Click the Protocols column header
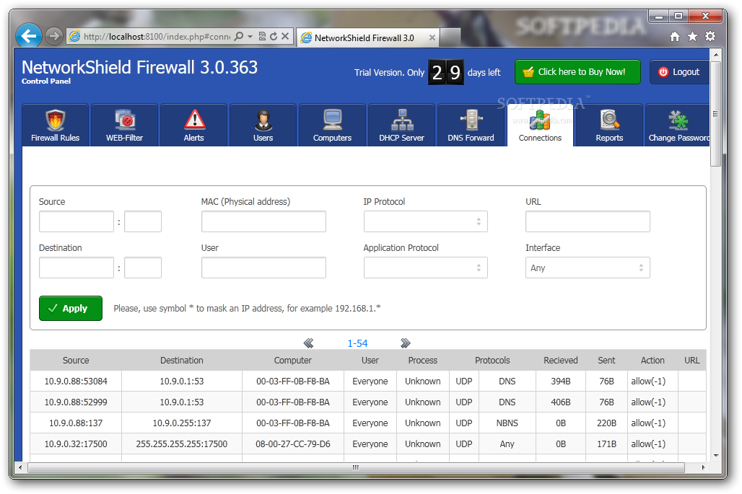The height and width of the screenshot is (494, 742). click(x=492, y=360)
